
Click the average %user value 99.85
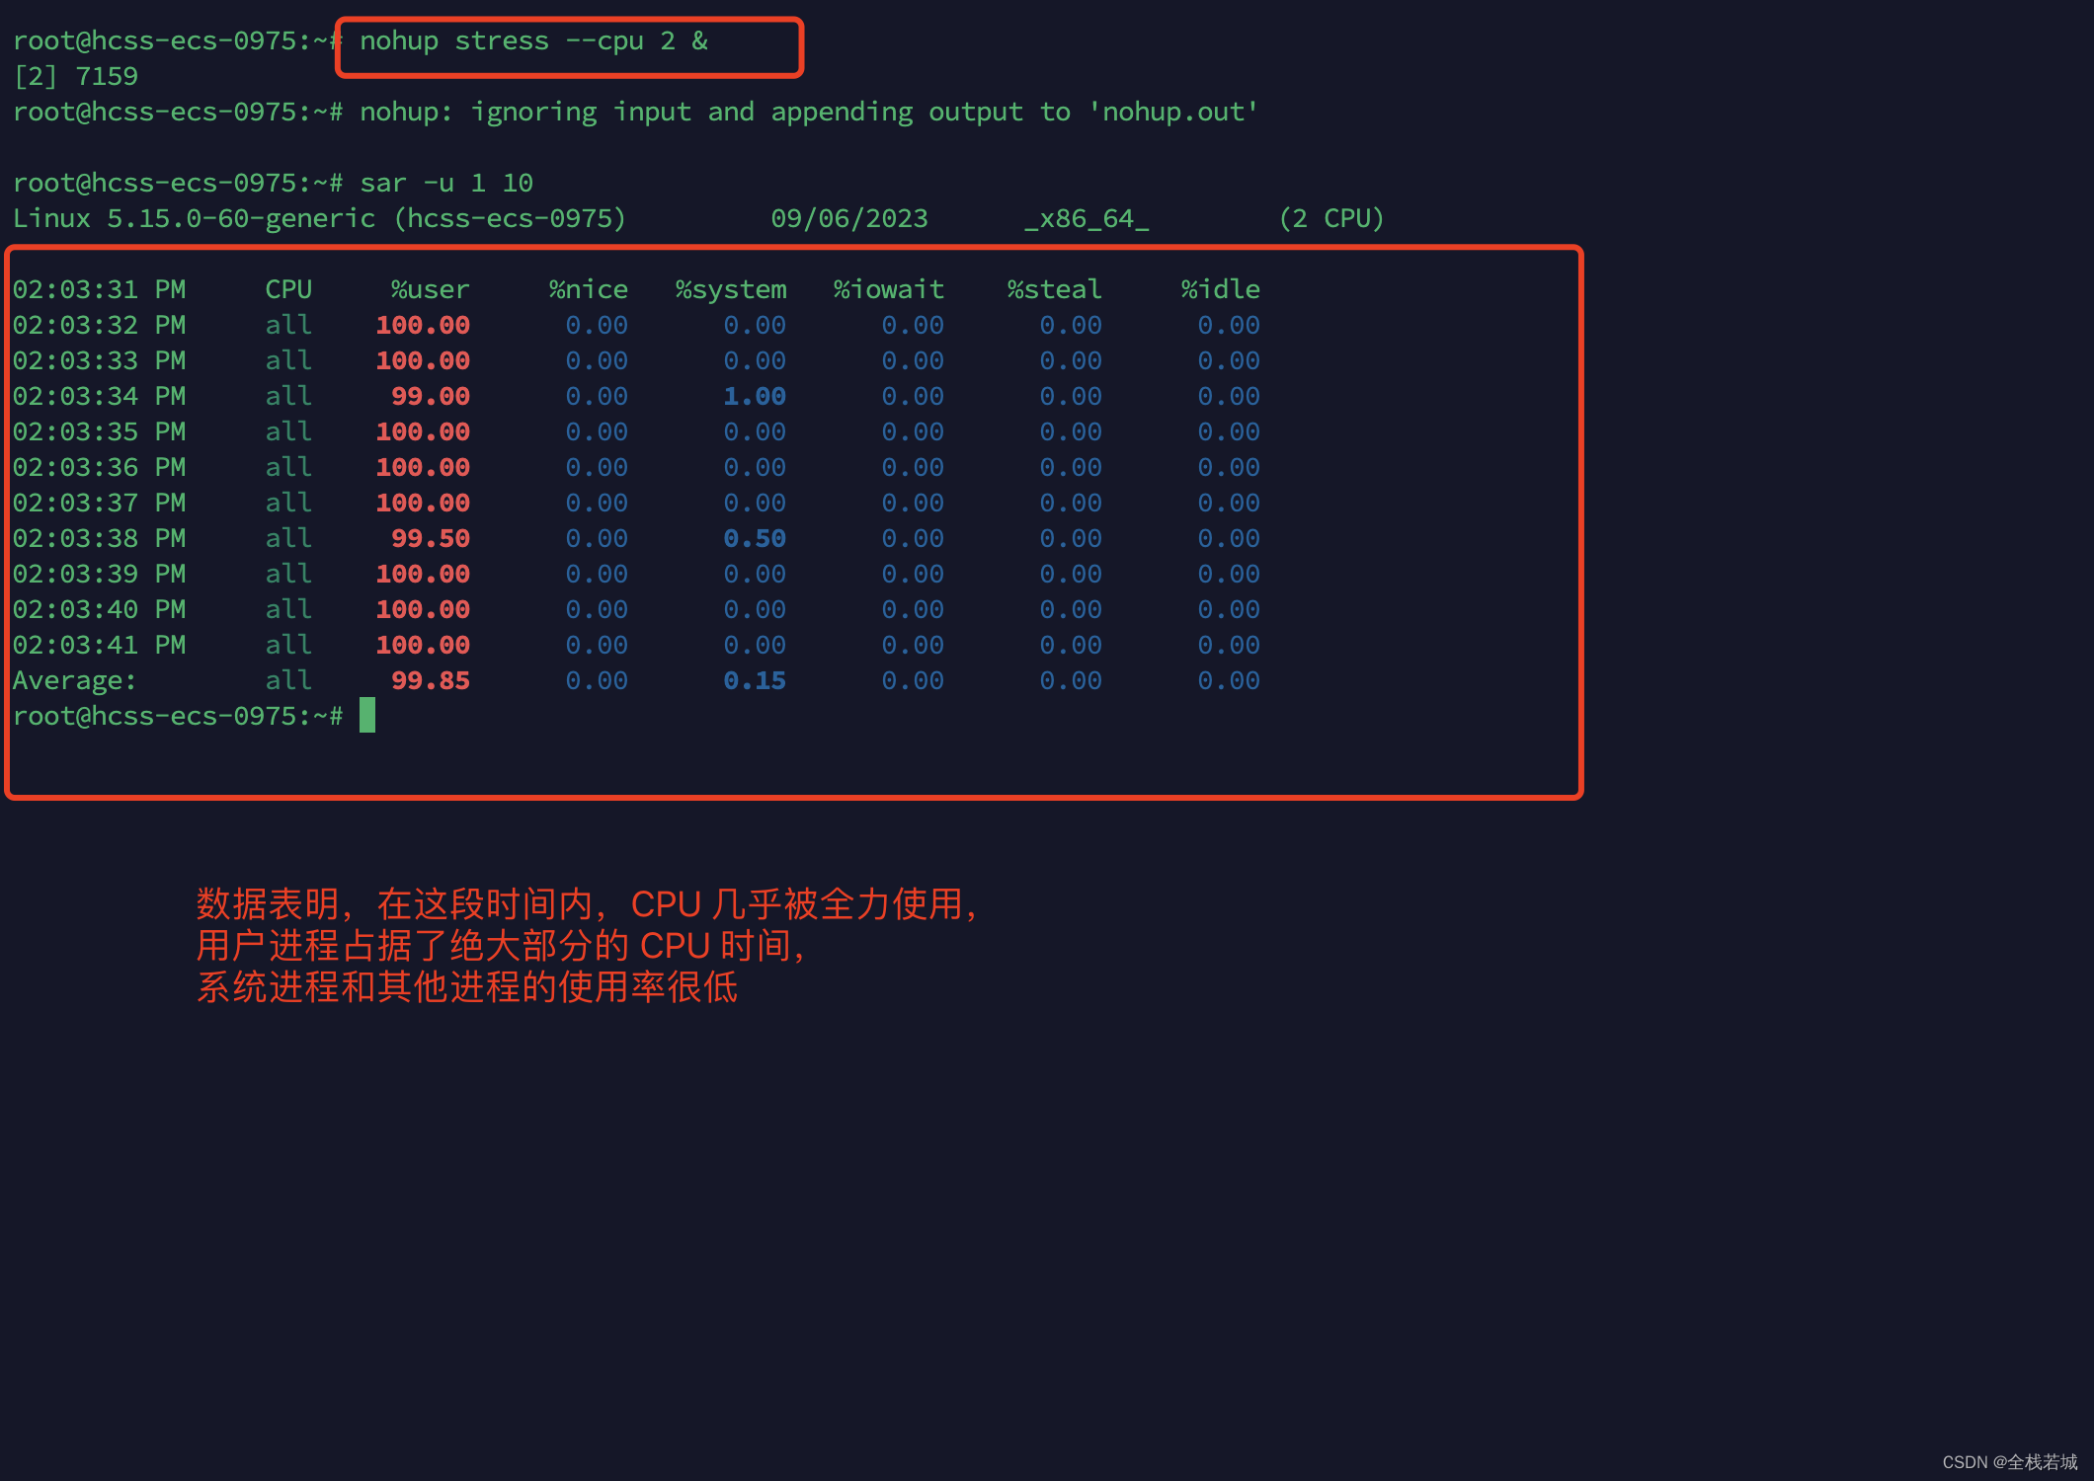click(x=431, y=681)
